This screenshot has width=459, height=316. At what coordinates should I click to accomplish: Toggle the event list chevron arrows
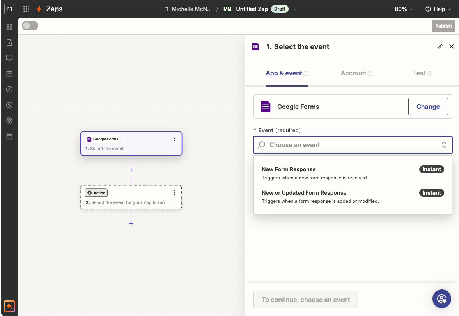(x=444, y=145)
